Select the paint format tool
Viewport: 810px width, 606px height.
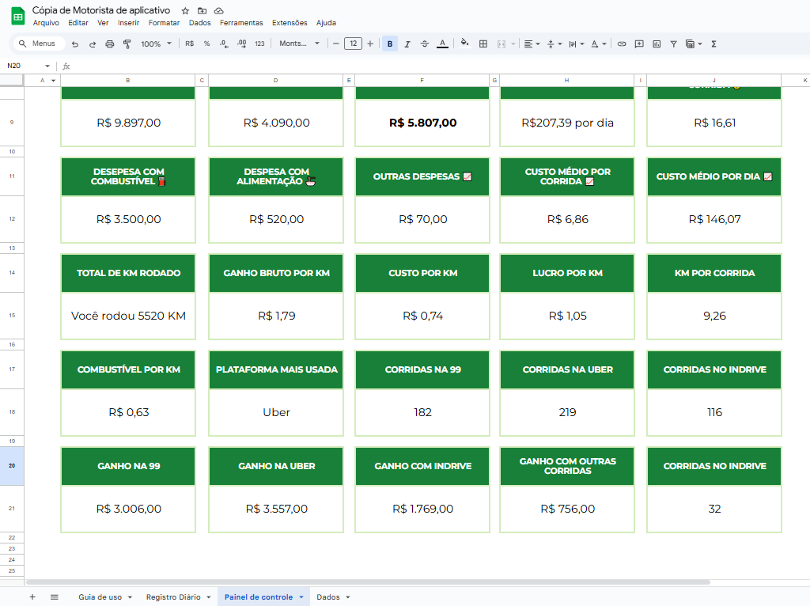coord(127,44)
